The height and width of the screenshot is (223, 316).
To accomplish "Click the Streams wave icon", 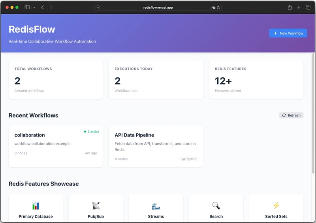I will (x=156, y=206).
